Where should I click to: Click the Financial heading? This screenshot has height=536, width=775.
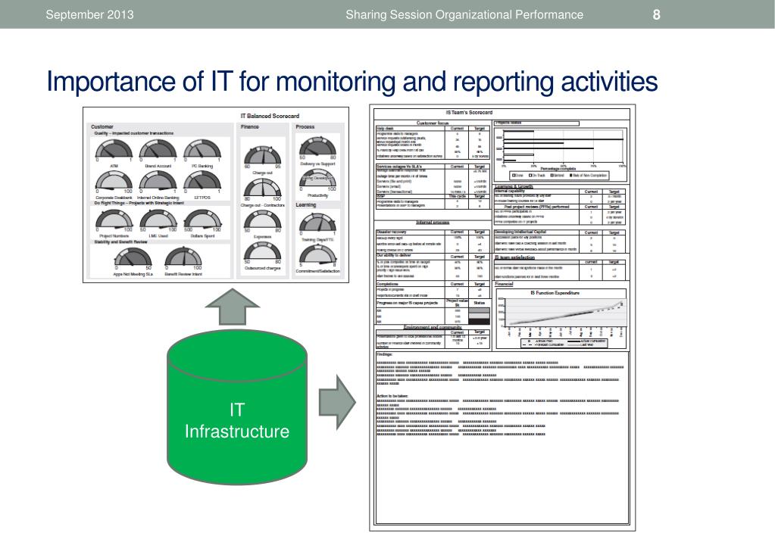504,285
